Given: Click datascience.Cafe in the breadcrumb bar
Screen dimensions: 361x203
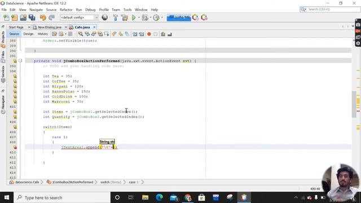Looking at the screenshot, I should coord(27,182).
